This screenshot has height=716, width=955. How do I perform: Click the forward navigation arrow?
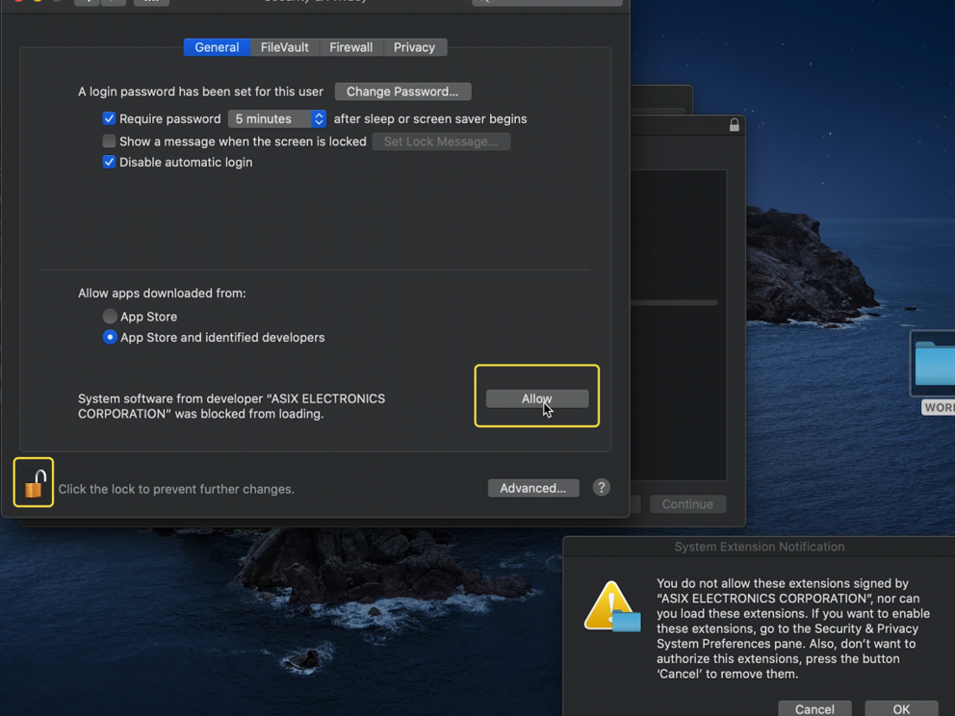(x=112, y=3)
